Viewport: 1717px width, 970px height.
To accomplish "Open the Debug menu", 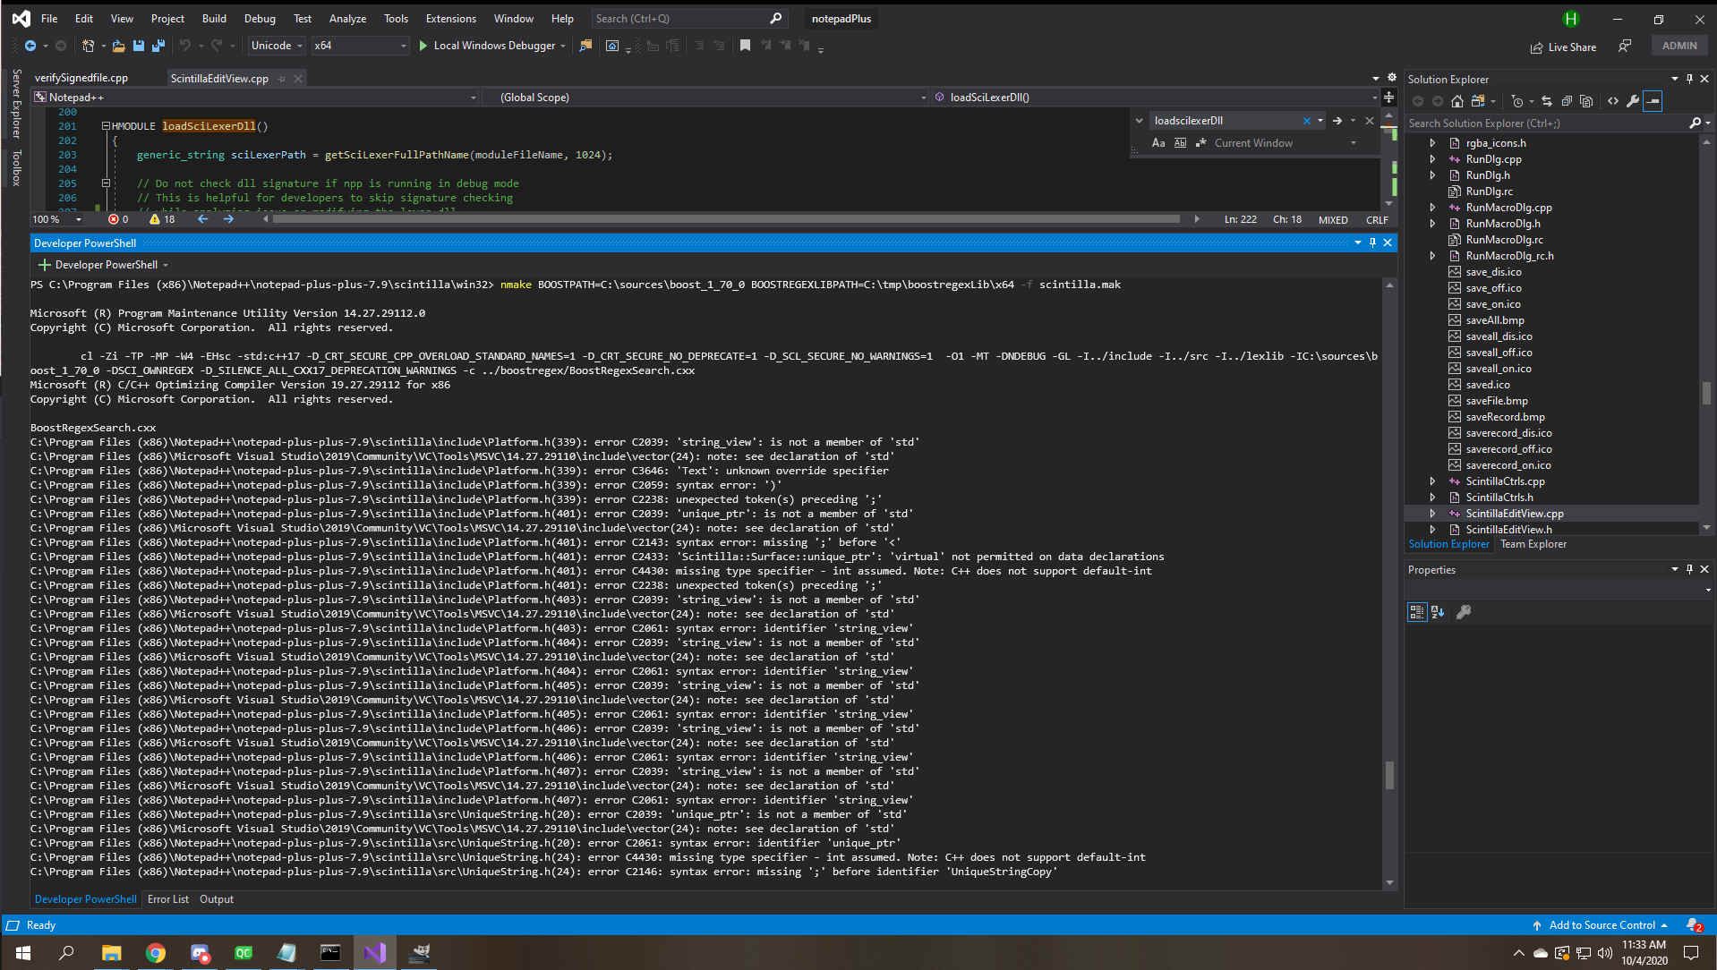I will (260, 18).
